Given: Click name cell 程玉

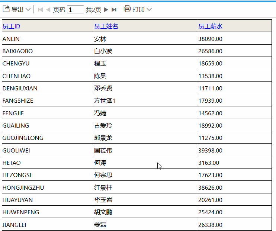Looking at the screenshot, I should pyautogui.click(x=146, y=63).
